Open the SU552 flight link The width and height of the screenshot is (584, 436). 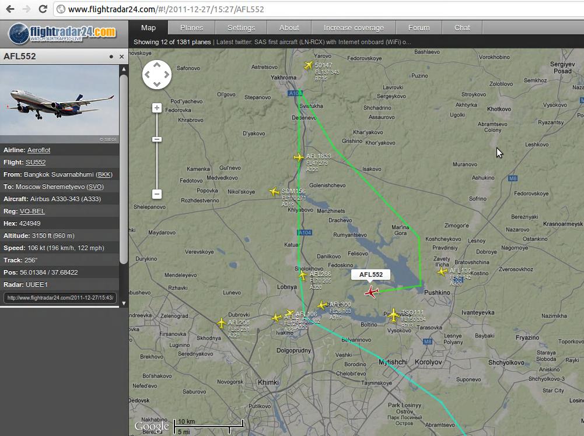pyautogui.click(x=36, y=162)
